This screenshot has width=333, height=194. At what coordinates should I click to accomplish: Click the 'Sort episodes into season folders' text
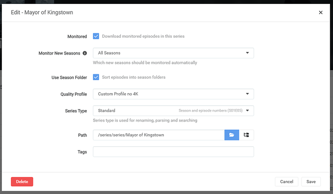(x=134, y=77)
